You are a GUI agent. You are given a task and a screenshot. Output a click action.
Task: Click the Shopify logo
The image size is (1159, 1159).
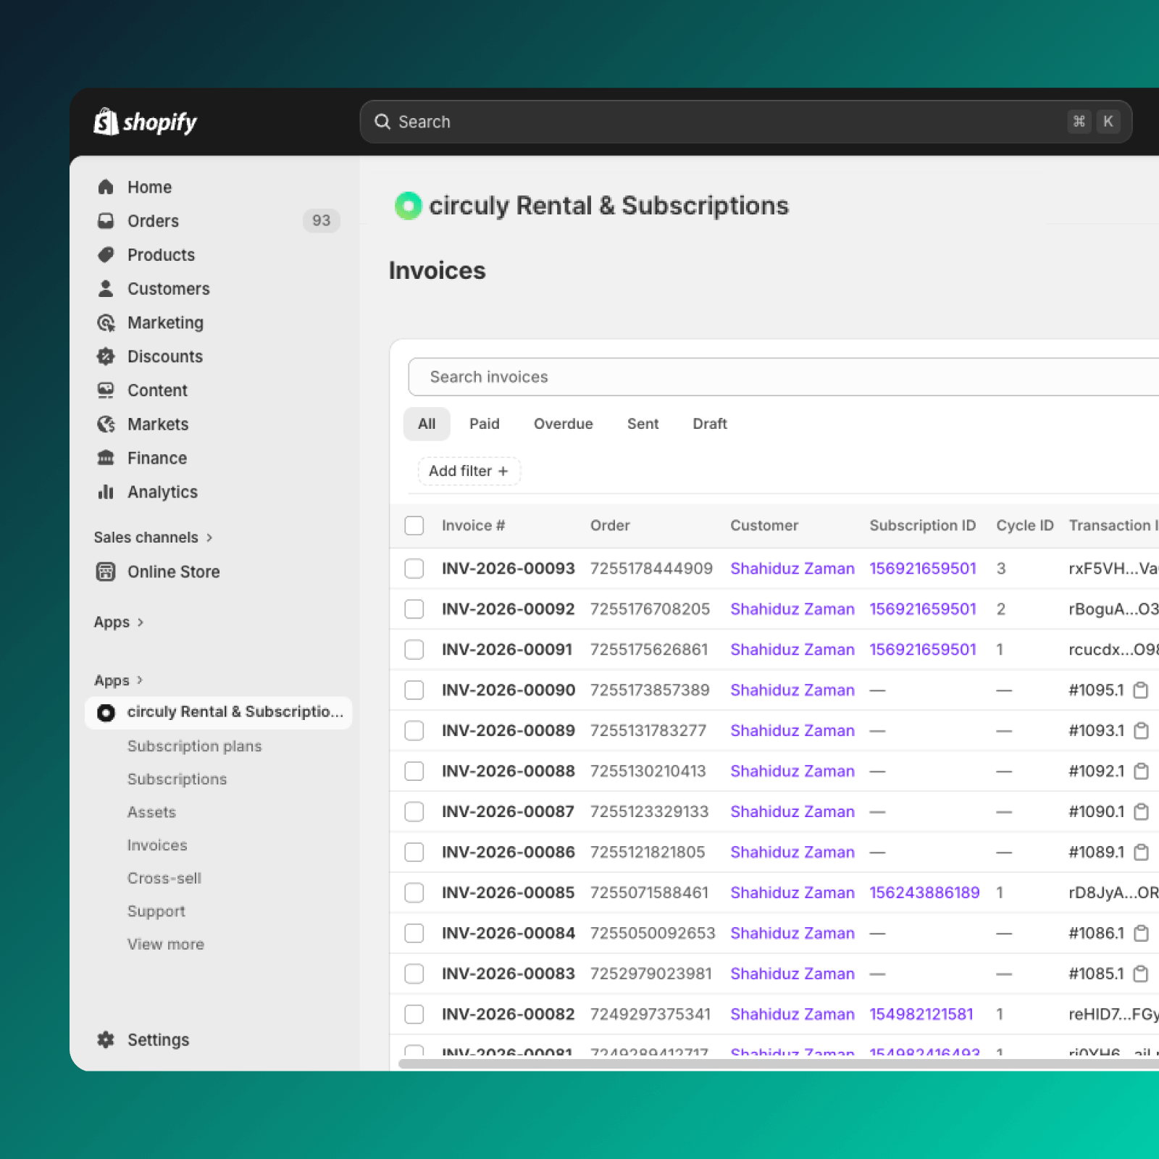[146, 122]
